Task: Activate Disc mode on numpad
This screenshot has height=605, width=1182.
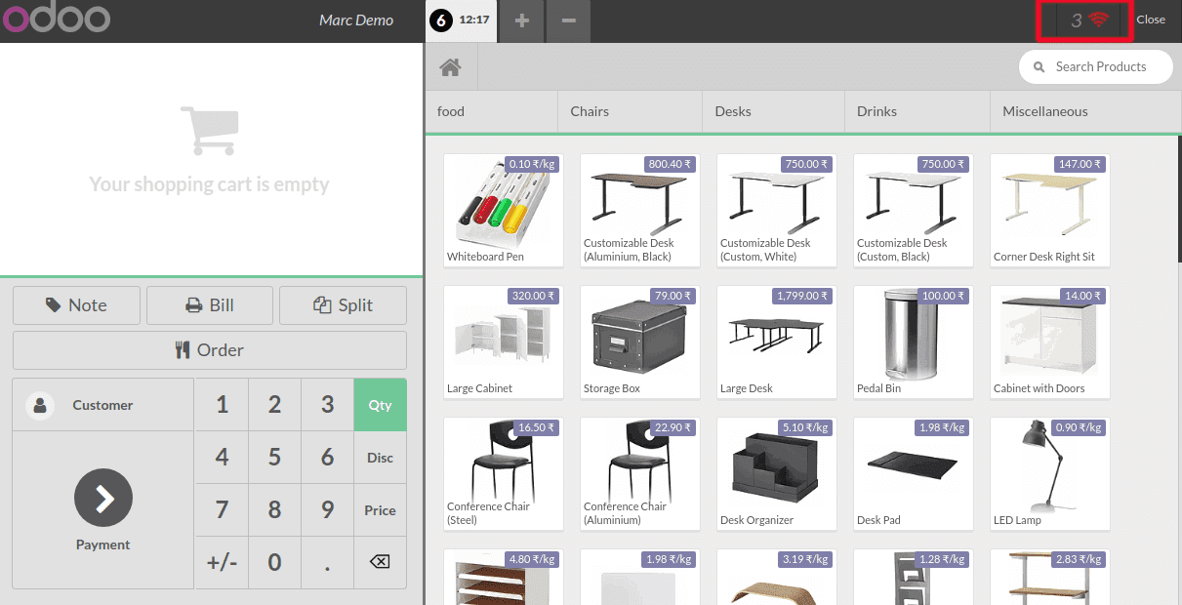Action: 380,458
